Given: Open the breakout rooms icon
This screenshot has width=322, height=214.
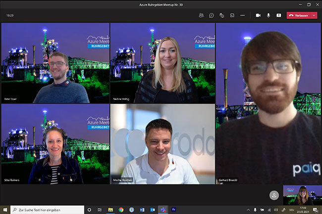Looking at the screenshot, I should coord(232,15).
